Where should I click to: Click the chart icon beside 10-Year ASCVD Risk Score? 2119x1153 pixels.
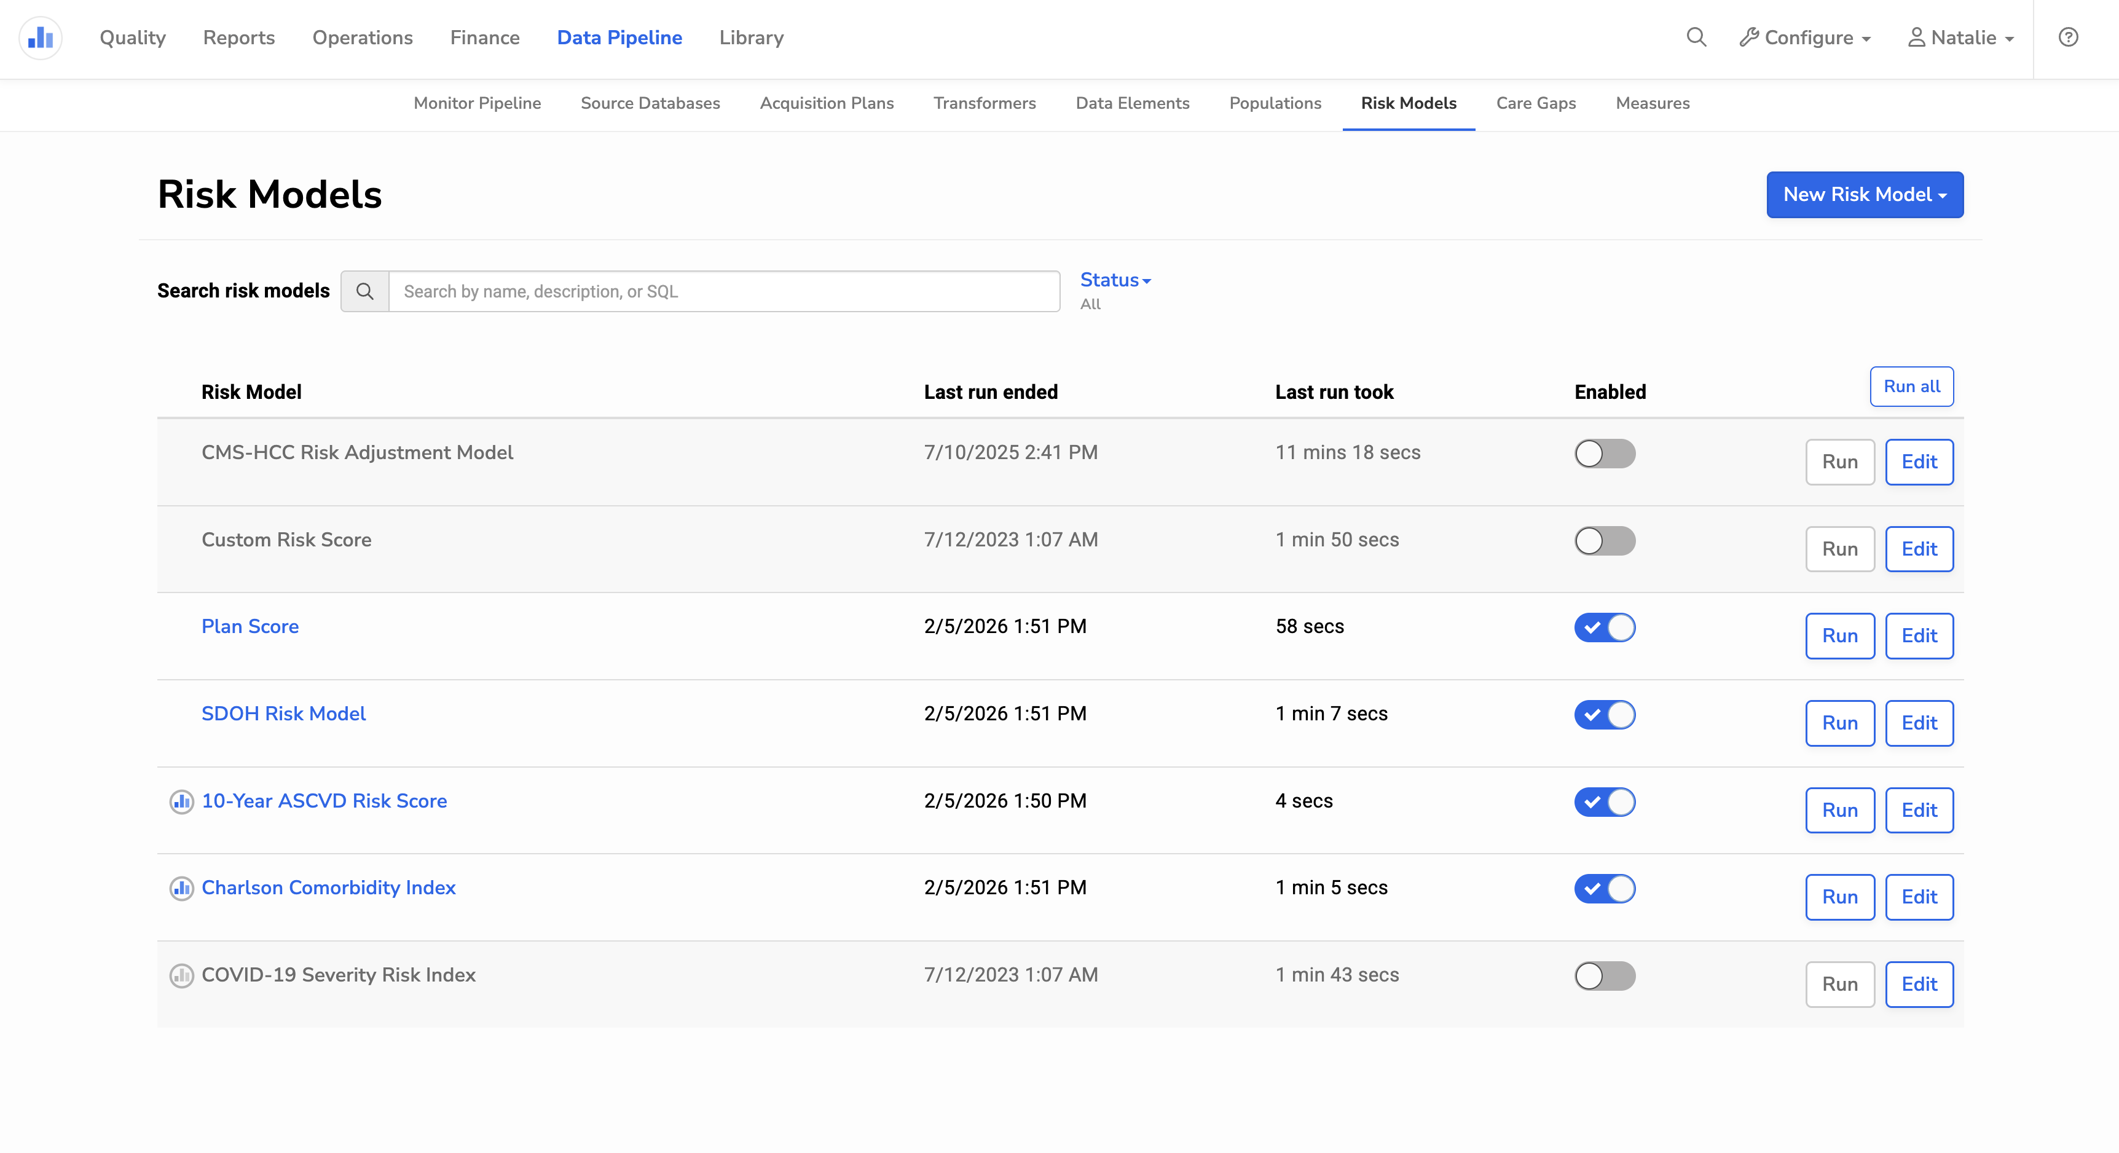pos(181,802)
